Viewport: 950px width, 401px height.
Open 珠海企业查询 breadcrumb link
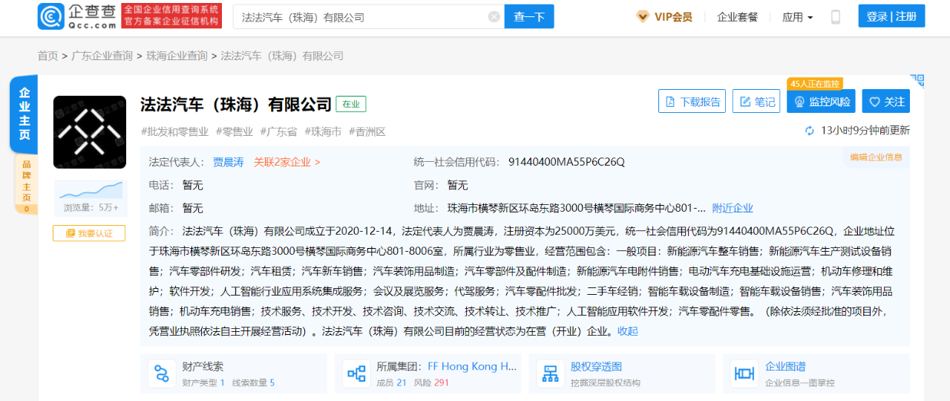[177, 56]
